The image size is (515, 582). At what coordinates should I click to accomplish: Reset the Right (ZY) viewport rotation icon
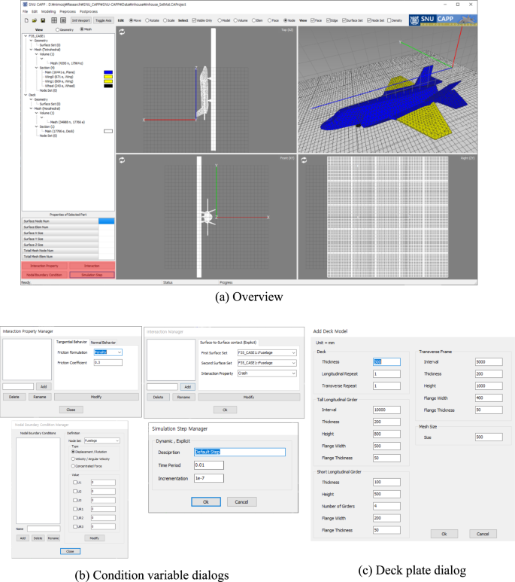pyautogui.click(x=304, y=160)
